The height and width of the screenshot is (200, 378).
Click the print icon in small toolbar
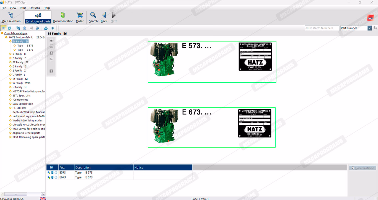pos(46,28)
